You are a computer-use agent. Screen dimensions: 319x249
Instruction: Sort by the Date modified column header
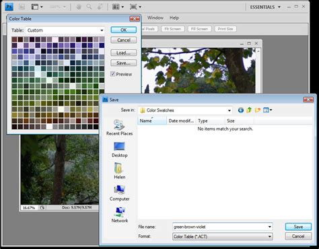[181, 120]
